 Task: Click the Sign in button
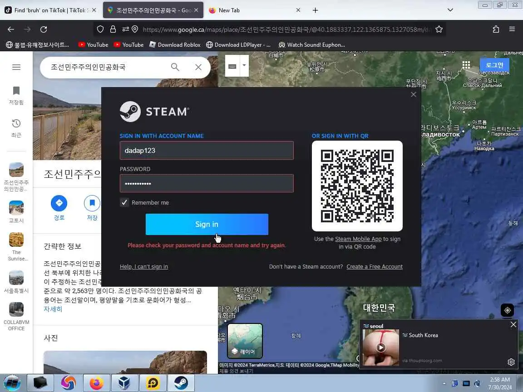[x=207, y=224]
